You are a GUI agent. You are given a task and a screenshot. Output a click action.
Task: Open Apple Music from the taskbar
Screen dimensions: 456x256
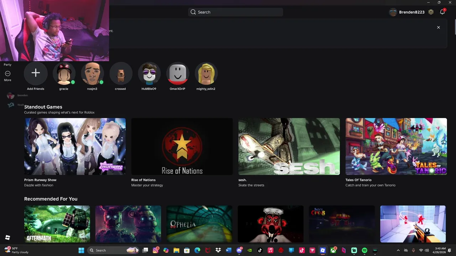coord(270,250)
